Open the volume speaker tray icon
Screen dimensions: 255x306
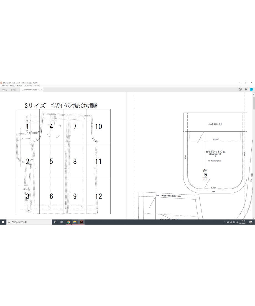tap(234, 222)
